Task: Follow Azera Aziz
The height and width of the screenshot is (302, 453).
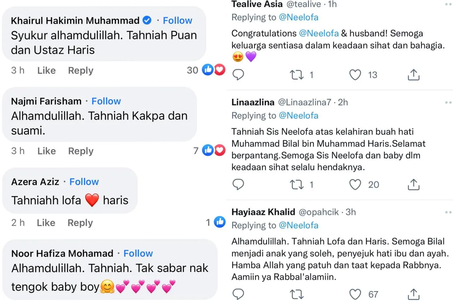Action: point(84,182)
